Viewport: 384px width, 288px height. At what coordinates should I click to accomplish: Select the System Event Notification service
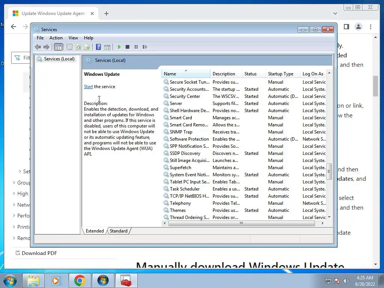coord(244,175)
